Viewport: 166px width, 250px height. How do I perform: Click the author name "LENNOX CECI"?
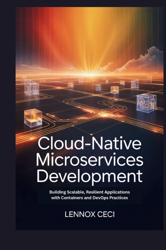tap(90, 215)
